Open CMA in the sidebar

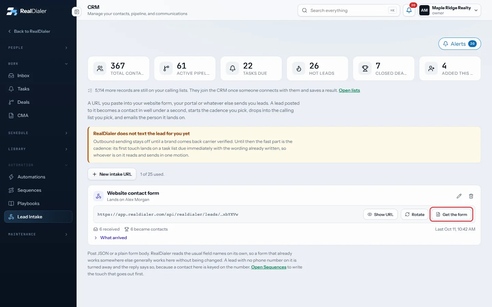point(38,116)
